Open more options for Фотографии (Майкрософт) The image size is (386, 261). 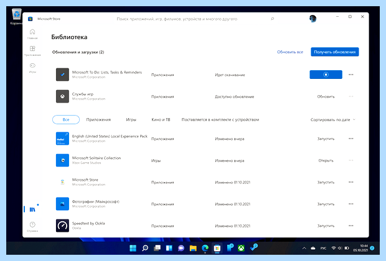pos(351,204)
